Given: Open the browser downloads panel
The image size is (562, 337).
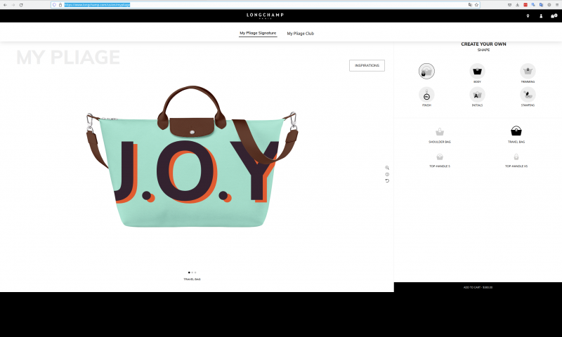Looking at the screenshot, I should (x=517, y=5).
